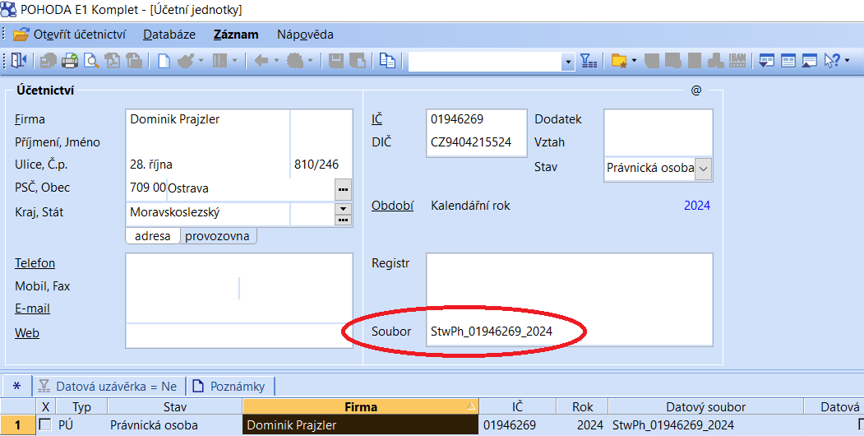Click the ellipsis button beside Ostrava
864x436 pixels.
point(344,189)
